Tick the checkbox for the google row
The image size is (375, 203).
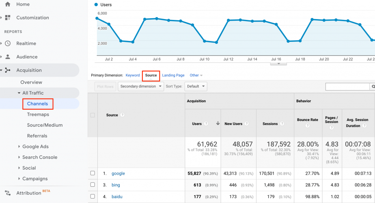tap(93, 173)
